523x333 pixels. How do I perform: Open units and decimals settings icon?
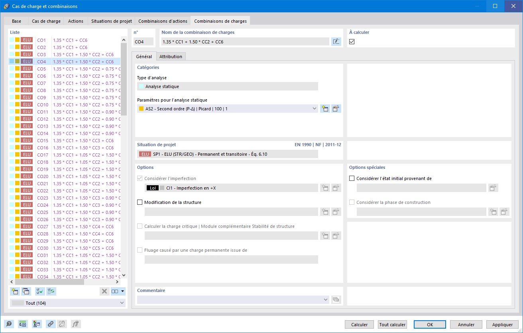click(x=23, y=324)
